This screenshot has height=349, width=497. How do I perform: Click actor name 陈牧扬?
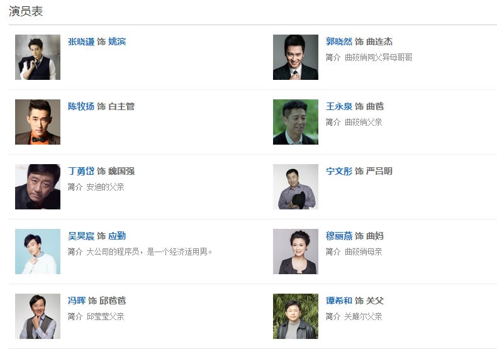pyautogui.click(x=81, y=106)
